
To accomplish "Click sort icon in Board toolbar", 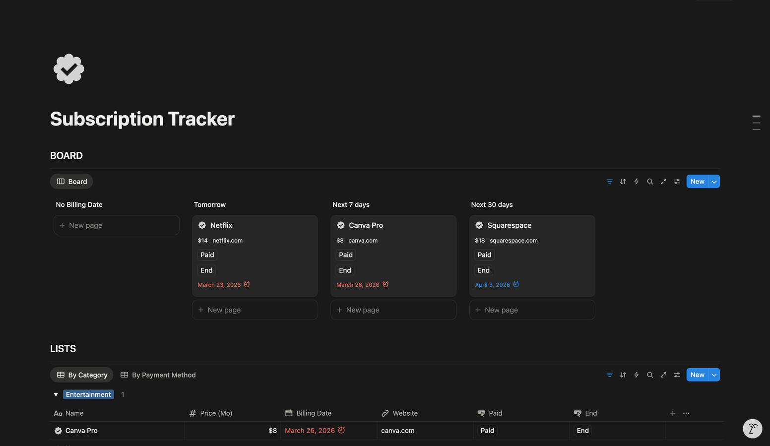I will click(623, 182).
